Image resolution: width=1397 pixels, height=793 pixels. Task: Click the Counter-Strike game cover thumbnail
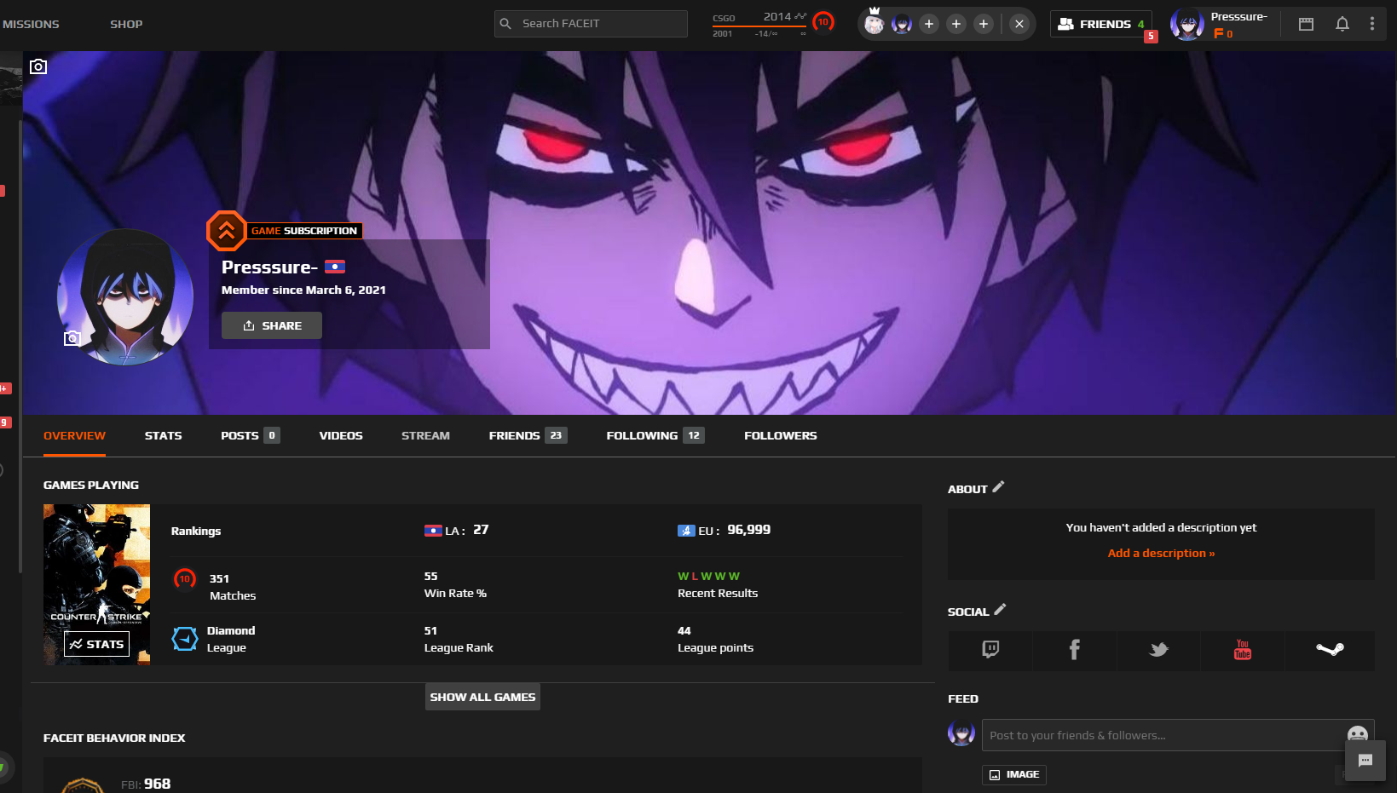tap(97, 584)
